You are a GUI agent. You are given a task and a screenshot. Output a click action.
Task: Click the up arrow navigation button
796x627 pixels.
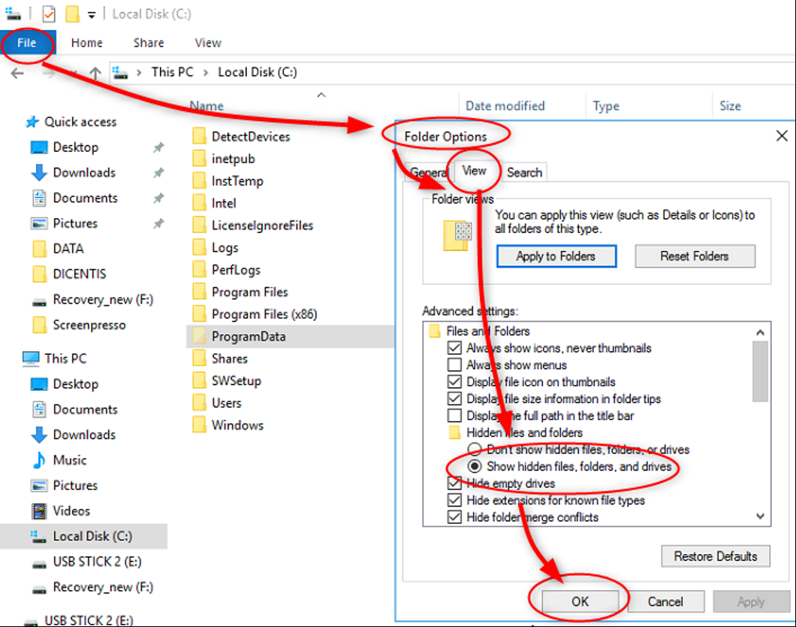pos(95,74)
